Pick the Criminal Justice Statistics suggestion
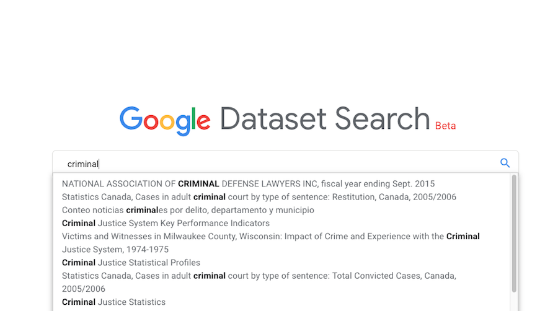 click(x=113, y=302)
